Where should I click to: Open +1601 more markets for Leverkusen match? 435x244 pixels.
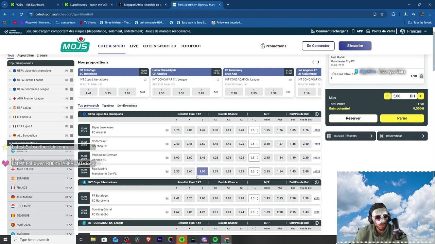[317, 130]
